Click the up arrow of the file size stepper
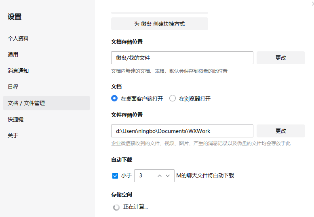The image size is (314, 217). 160,176
